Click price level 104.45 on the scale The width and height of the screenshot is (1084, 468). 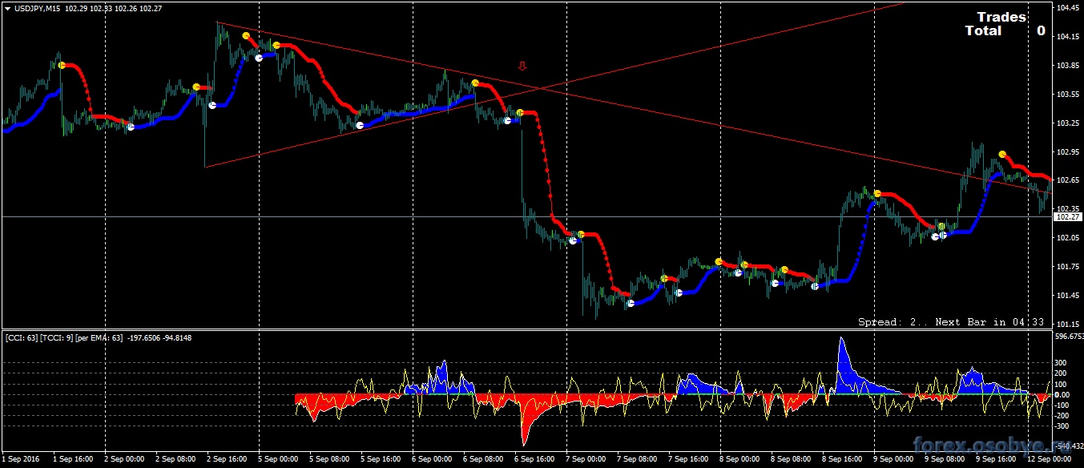1068,8
